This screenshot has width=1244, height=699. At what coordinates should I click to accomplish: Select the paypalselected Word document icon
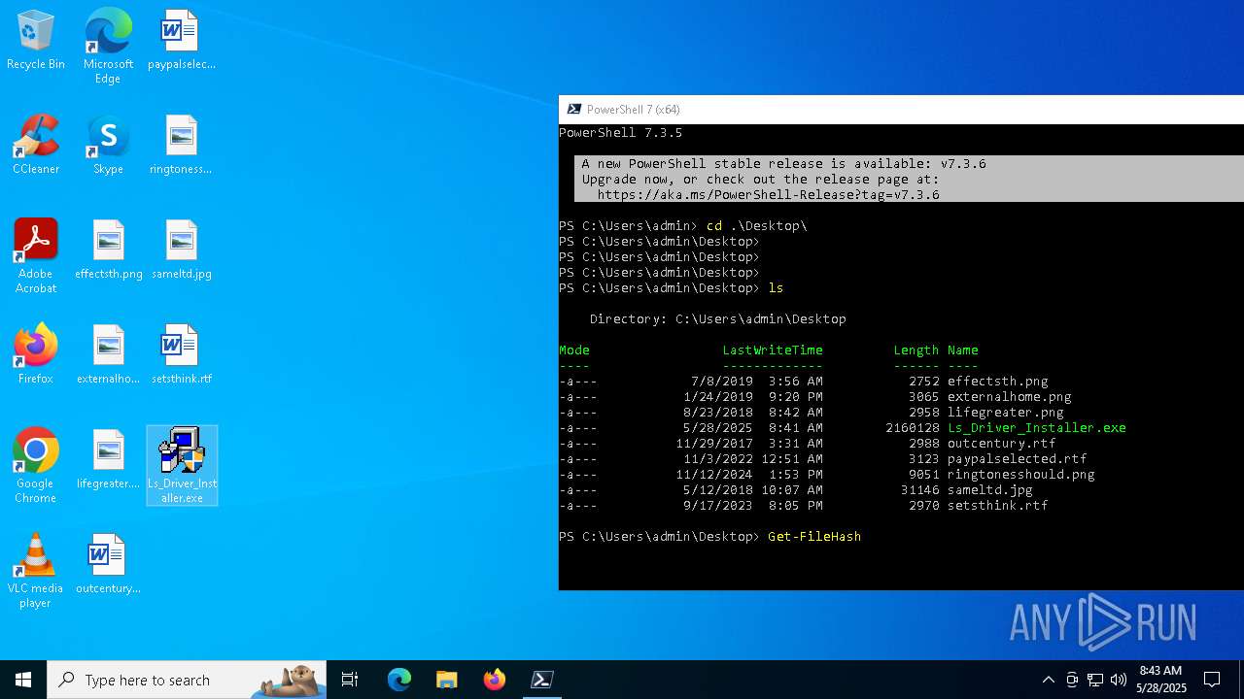tap(181, 41)
